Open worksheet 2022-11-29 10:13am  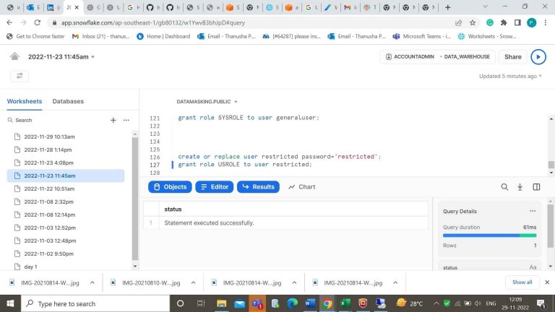[49, 136]
